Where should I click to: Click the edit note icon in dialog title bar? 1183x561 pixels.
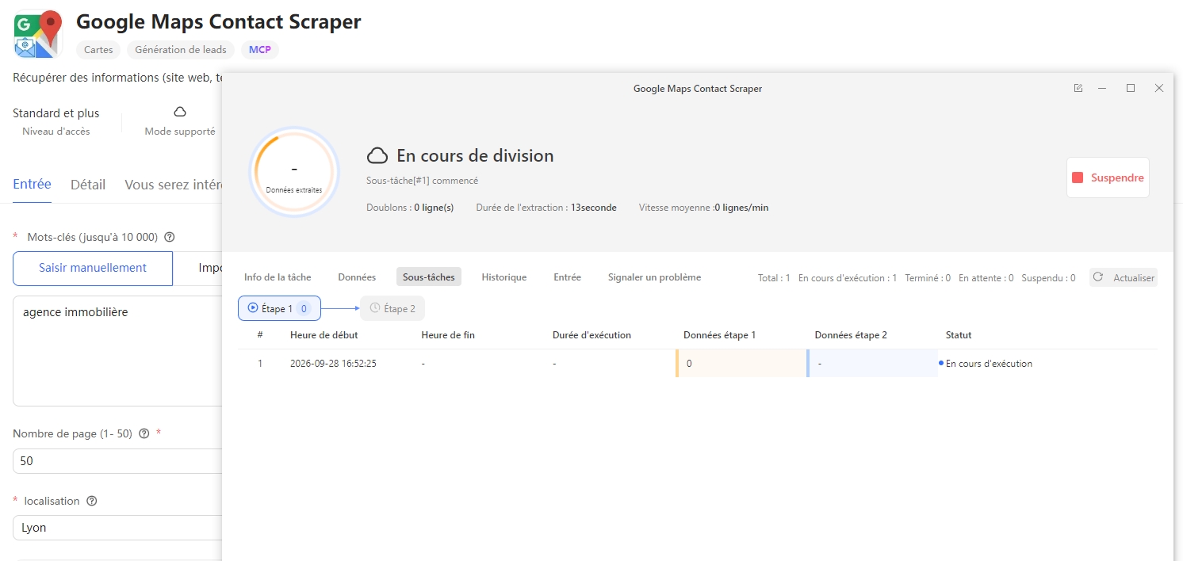[x=1078, y=88]
